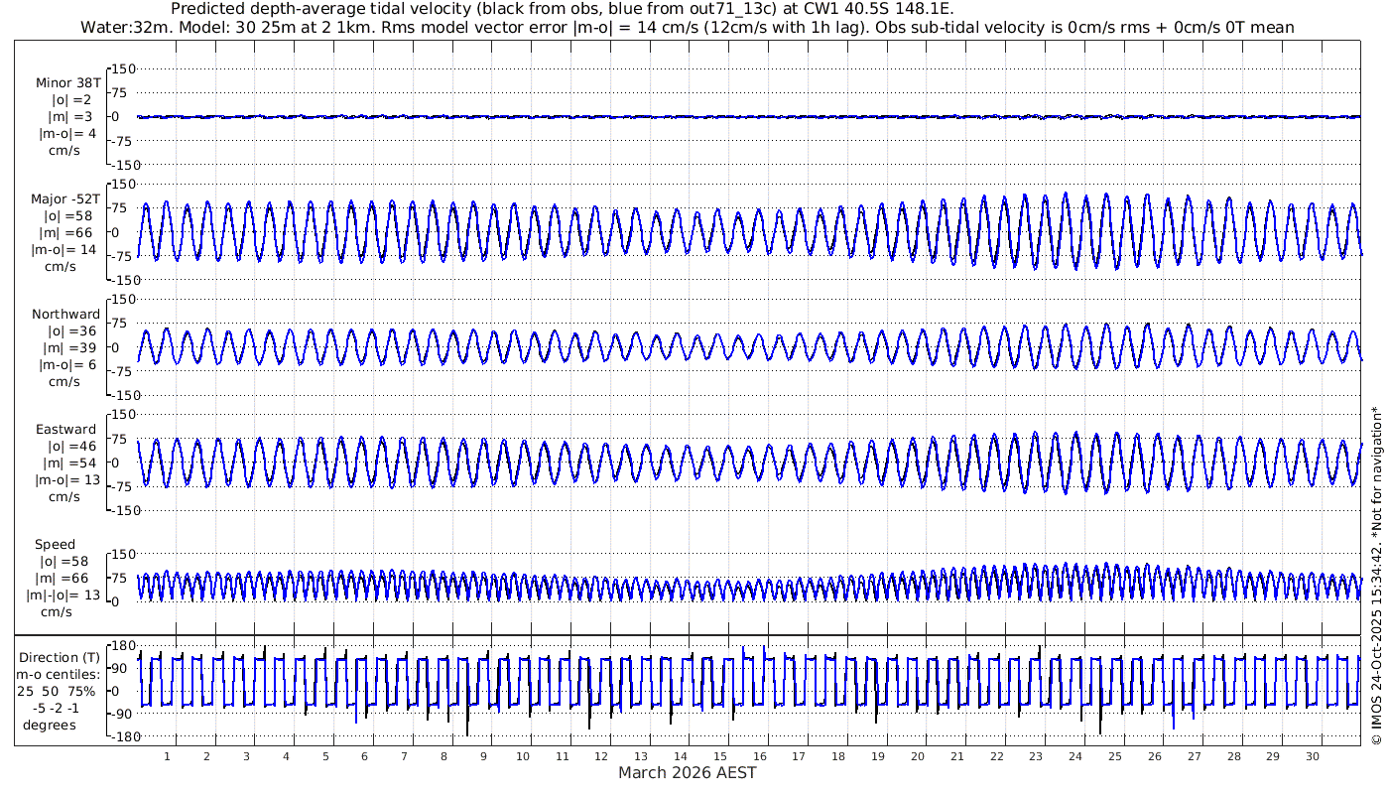This screenshot has height=794, width=1389.
Task: Click the m-o centiles text in Direction panel
Action: pyautogui.click(x=60, y=674)
